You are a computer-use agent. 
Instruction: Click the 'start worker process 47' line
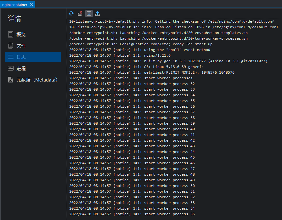(x=132, y=169)
